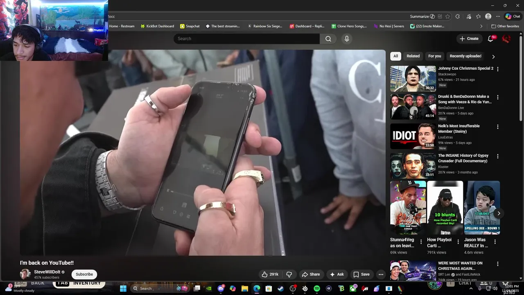Open more actions ellipsis under the video
Screen dimensions: 524x295
click(381, 275)
